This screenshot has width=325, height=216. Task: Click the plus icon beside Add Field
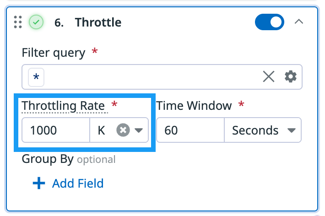tap(39, 184)
